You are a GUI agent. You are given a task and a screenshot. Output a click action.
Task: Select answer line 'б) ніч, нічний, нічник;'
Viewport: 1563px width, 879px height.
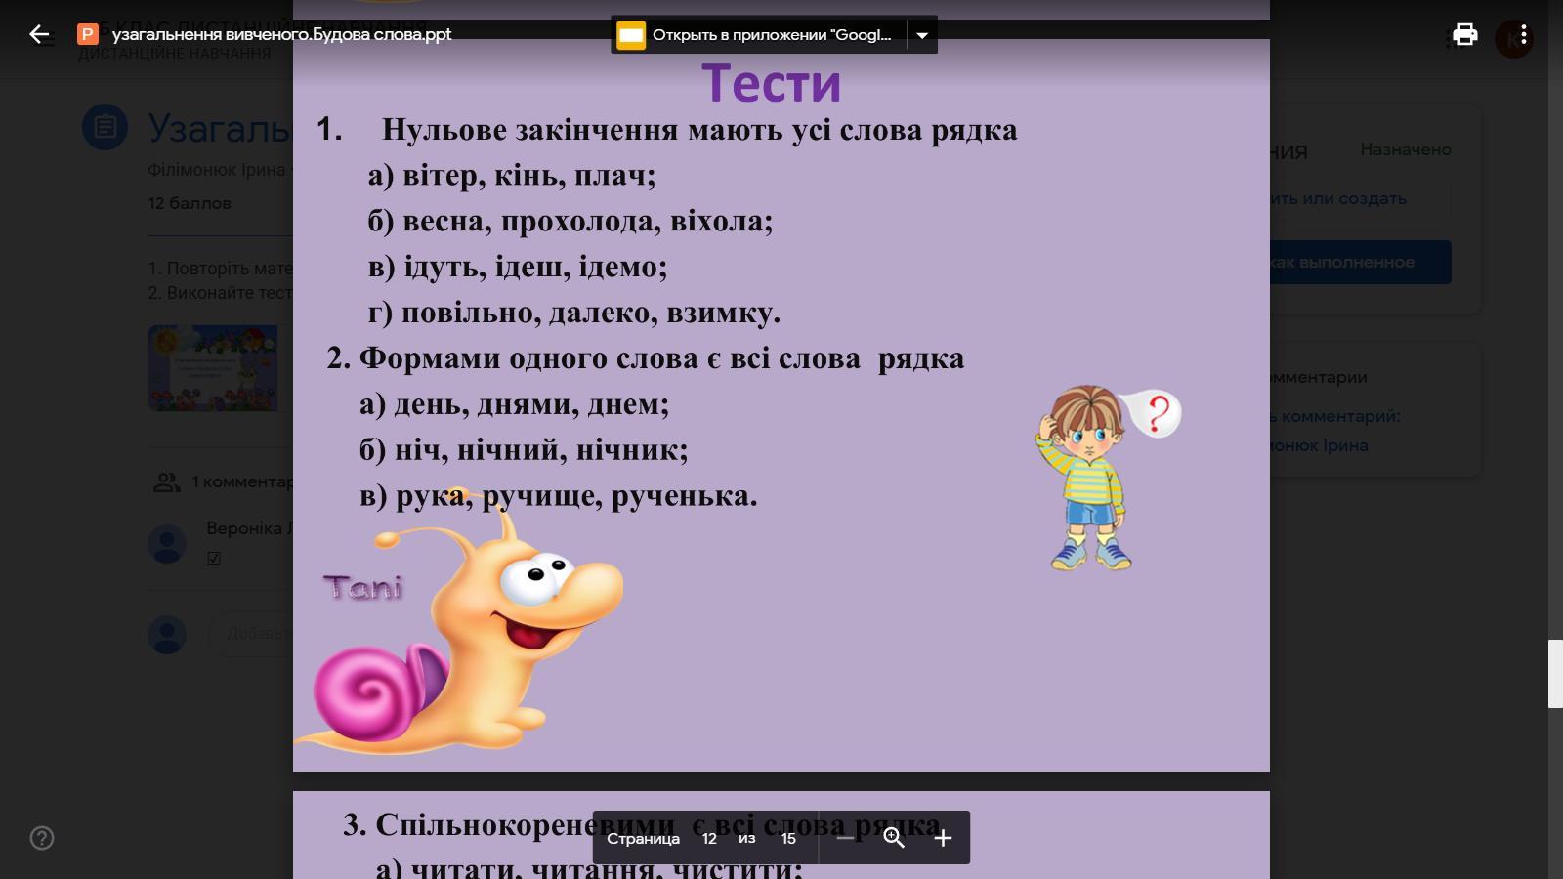coord(524,450)
